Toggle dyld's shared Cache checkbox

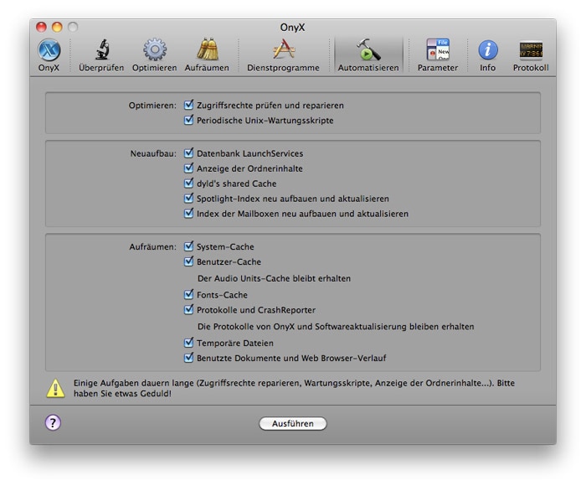(x=188, y=183)
